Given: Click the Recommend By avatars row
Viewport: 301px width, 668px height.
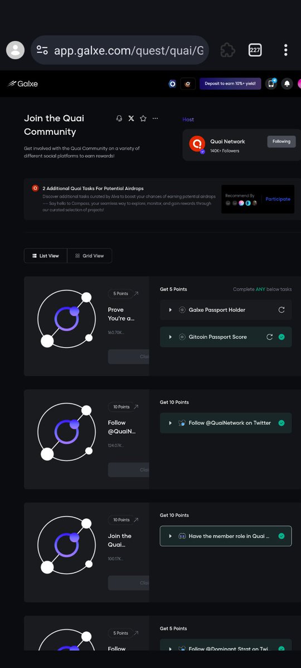Looking at the screenshot, I should pyautogui.click(x=241, y=203).
